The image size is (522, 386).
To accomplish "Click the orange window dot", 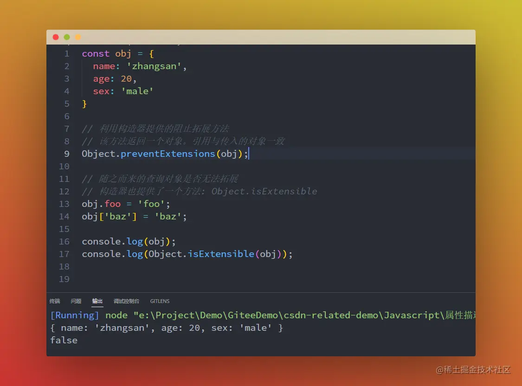I will [x=78, y=37].
